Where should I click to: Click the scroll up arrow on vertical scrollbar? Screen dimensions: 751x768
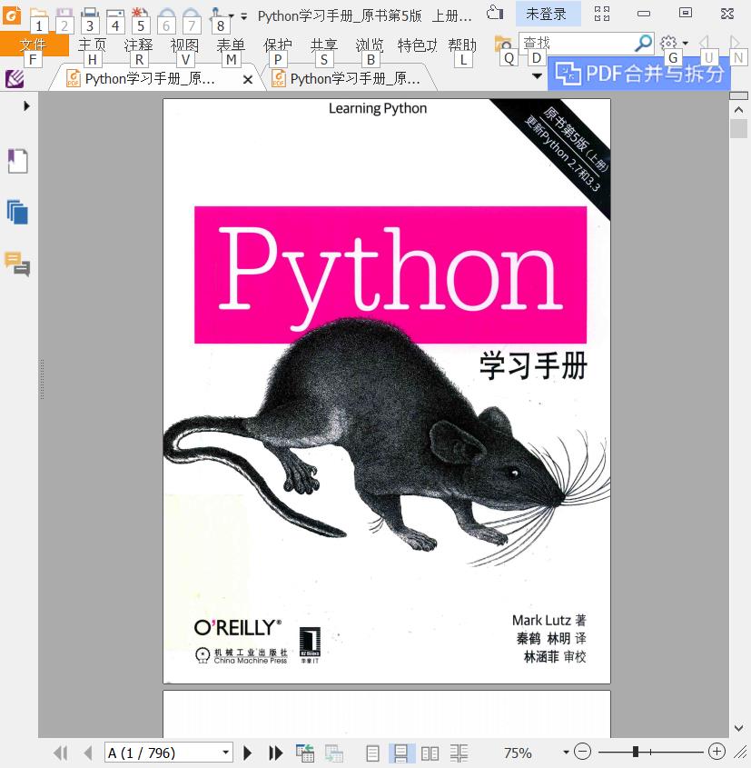click(x=739, y=110)
